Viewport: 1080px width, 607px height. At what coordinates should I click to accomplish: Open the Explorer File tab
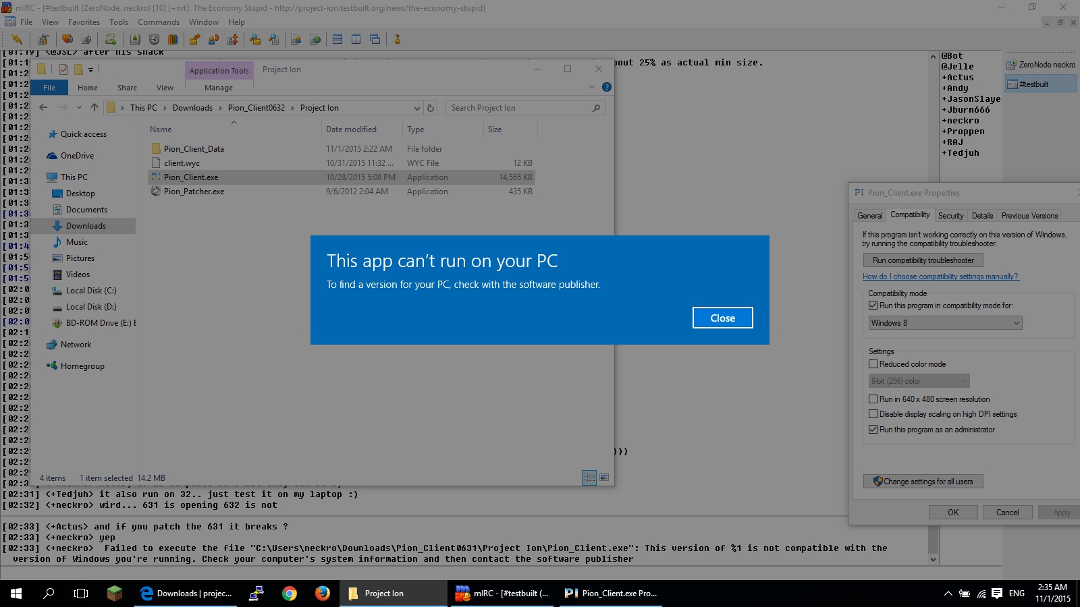point(49,88)
